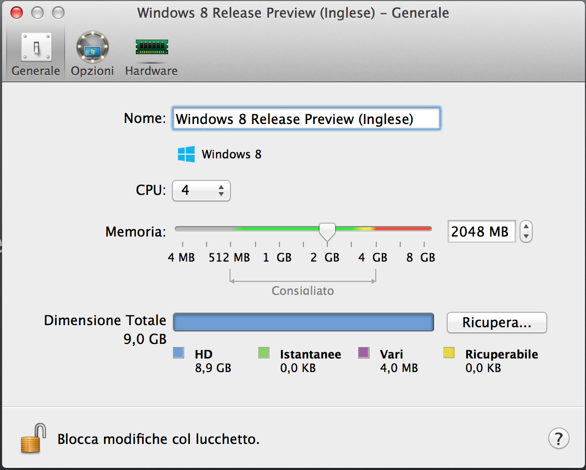Decrease memory using the stepper down arrow
This screenshot has height=470, width=586.
tap(526, 236)
